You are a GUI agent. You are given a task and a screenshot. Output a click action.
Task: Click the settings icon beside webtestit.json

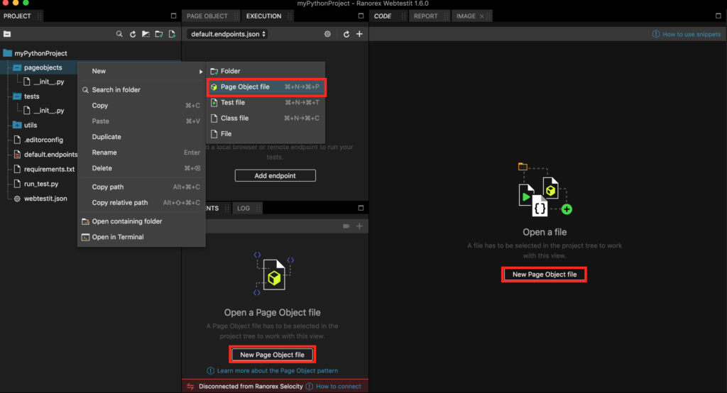click(x=17, y=199)
